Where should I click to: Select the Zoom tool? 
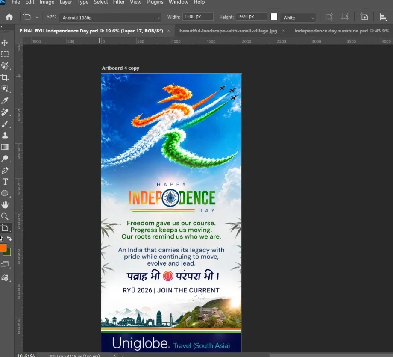(5, 216)
